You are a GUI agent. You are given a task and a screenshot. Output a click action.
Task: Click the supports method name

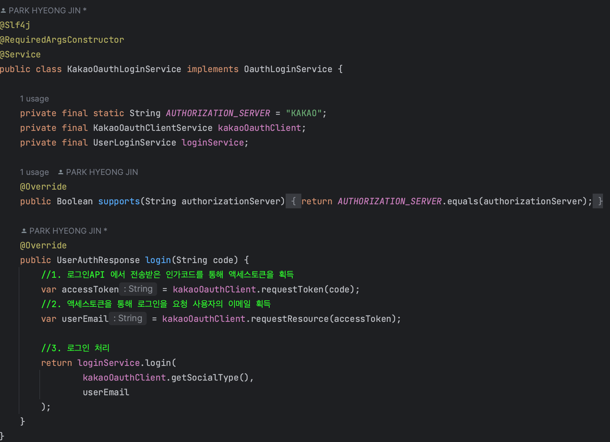pos(119,202)
